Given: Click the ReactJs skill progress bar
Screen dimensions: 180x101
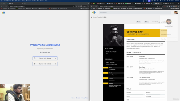Looking at the screenshot, I should [x=136, y=94].
